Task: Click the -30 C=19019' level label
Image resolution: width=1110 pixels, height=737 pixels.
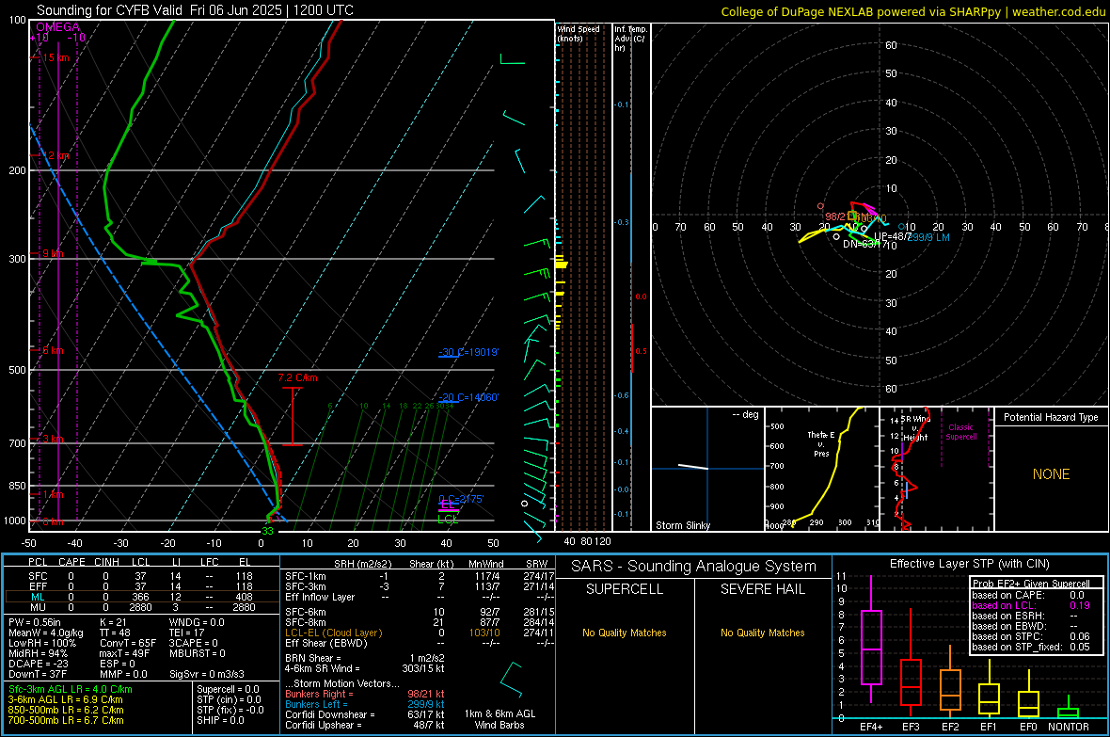Action: pos(468,352)
